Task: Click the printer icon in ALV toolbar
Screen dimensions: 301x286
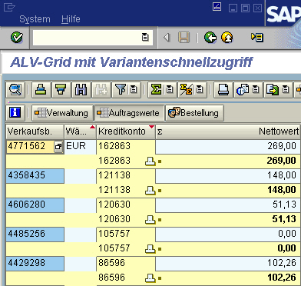Action: pyautogui.click(x=223, y=90)
